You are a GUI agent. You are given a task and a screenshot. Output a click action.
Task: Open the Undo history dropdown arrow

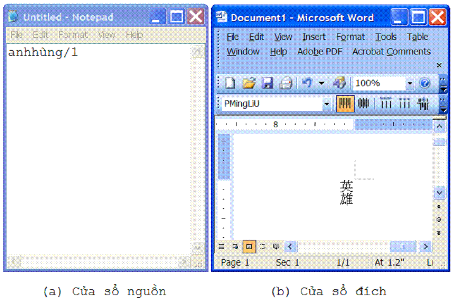[x=321, y=83]
